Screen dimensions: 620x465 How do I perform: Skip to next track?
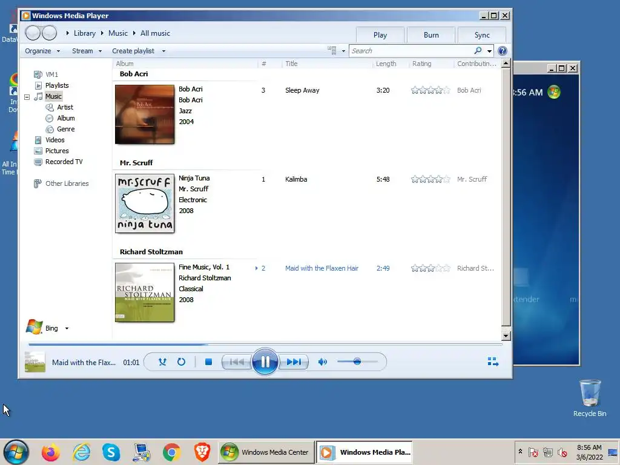tap(294, 362)
